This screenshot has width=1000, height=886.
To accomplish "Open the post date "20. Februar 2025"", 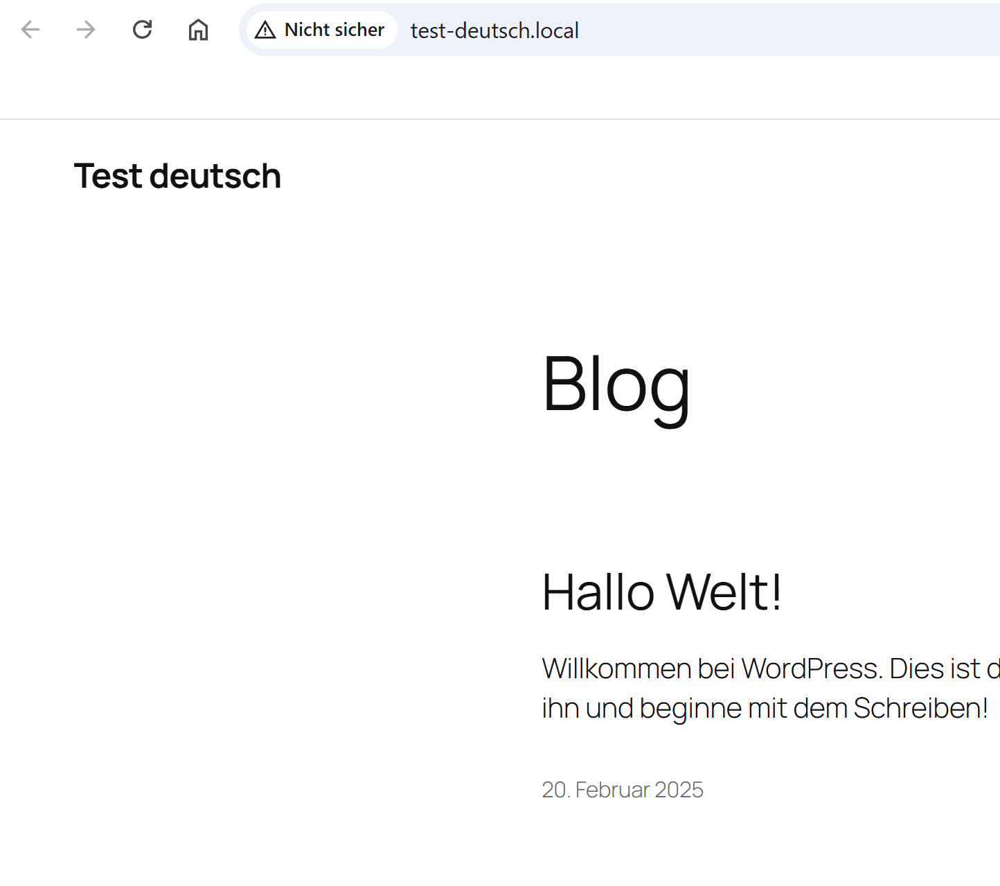I will click(622, 790).
